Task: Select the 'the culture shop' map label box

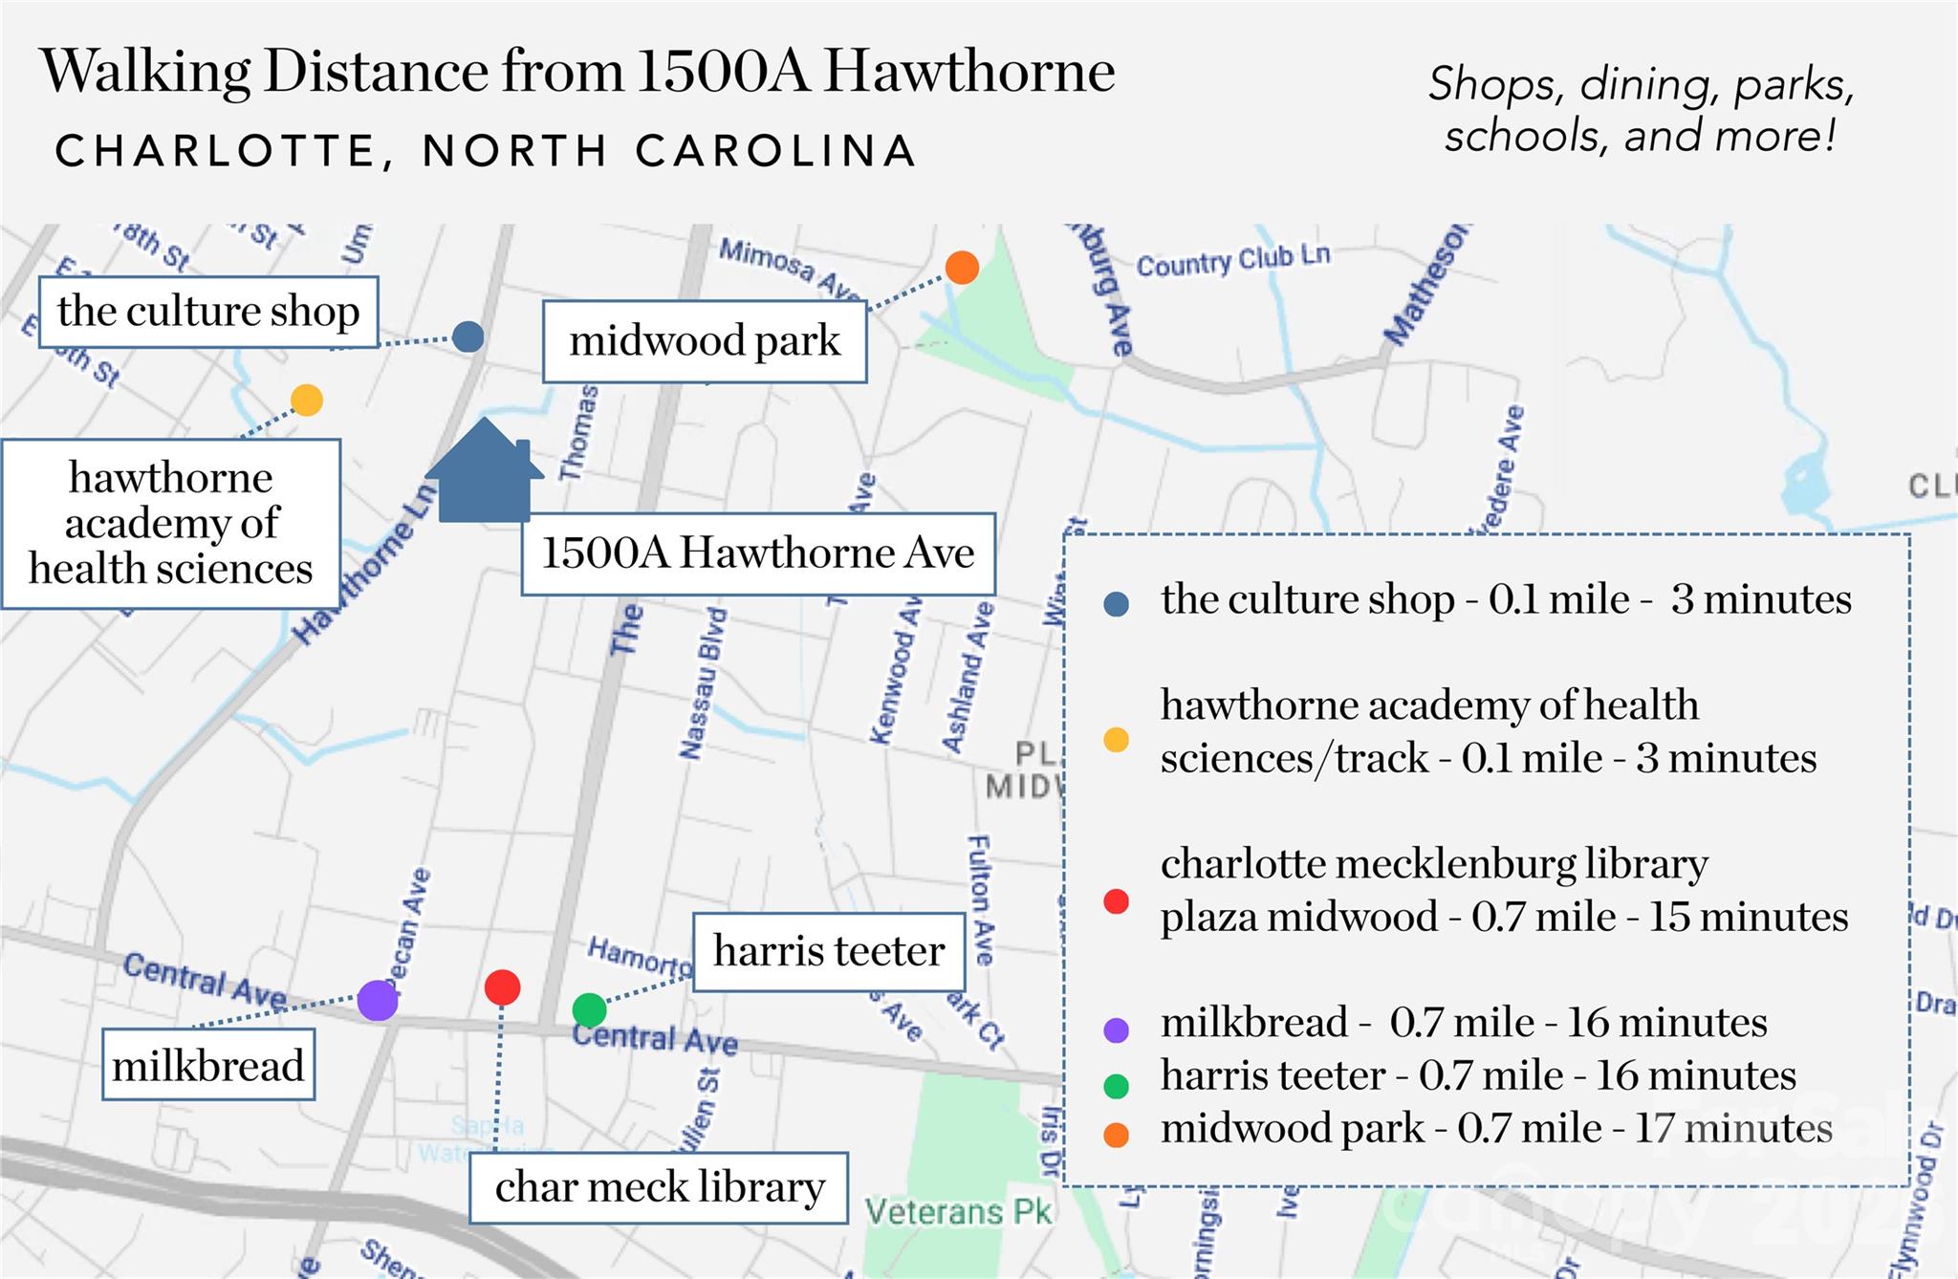Action: (x=208, y=312)
